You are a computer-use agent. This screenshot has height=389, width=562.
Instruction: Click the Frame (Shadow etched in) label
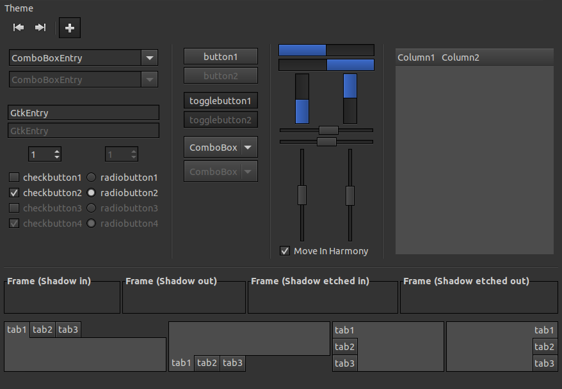coord(310,281)
